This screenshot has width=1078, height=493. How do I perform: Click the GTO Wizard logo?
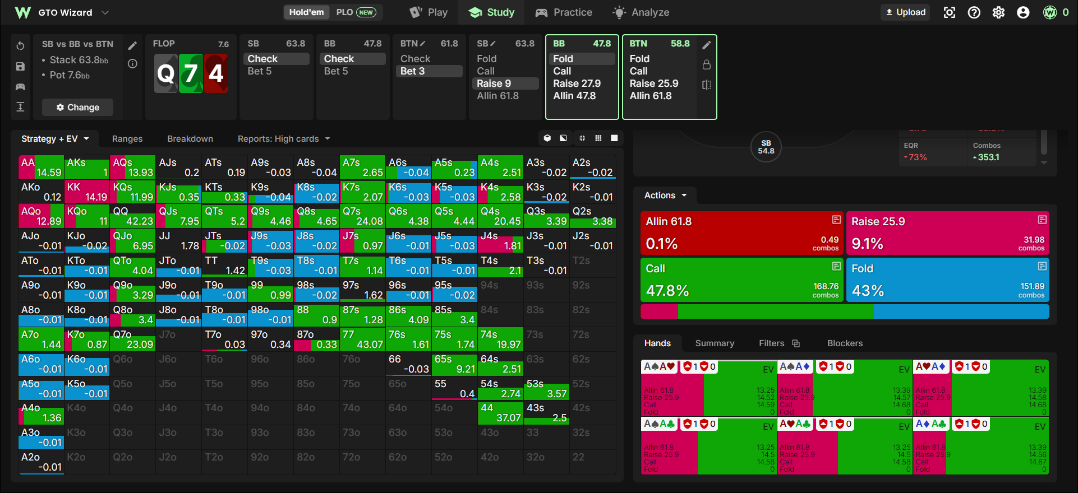click(23, 12)
